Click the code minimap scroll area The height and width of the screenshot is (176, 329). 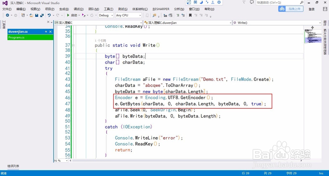(313, 94)
